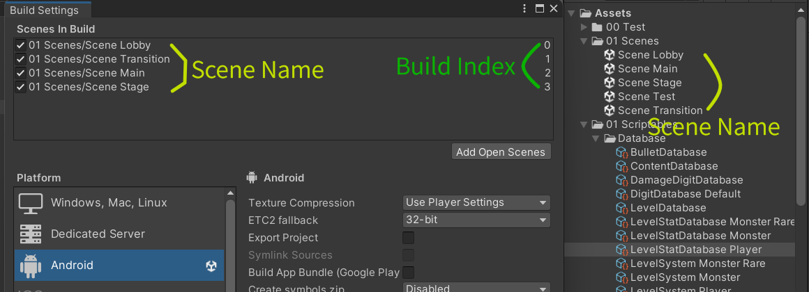Select Windows, Mac, Linux platform
Viewport: 809px width, 292px height.
click(x=120, y=202)
